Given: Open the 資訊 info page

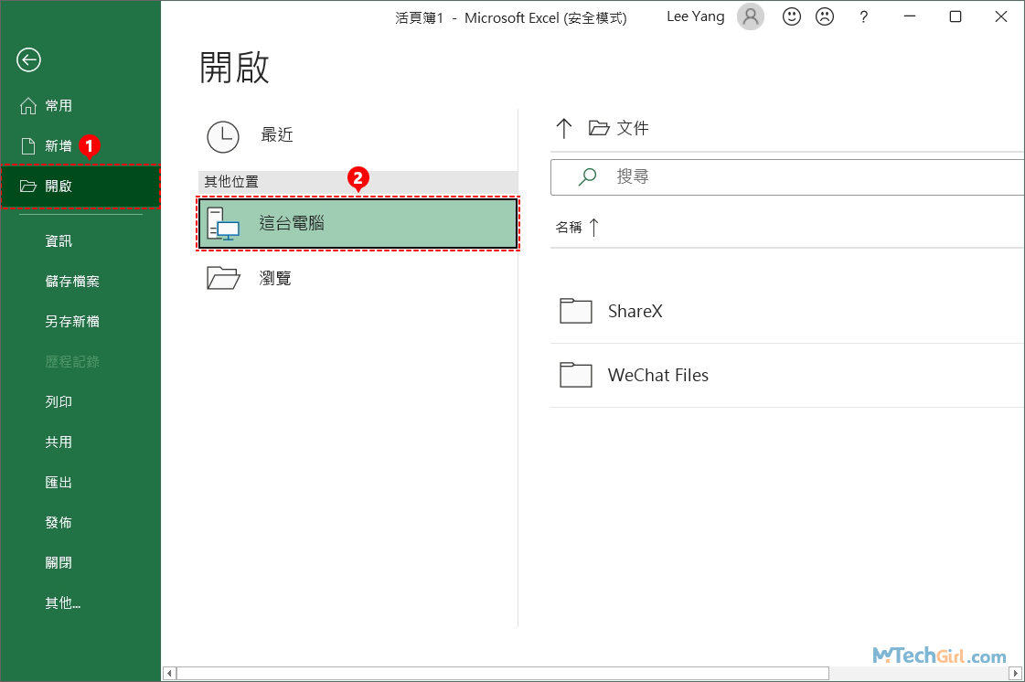Looking at the screenshot, I should (x=59, y=241).
